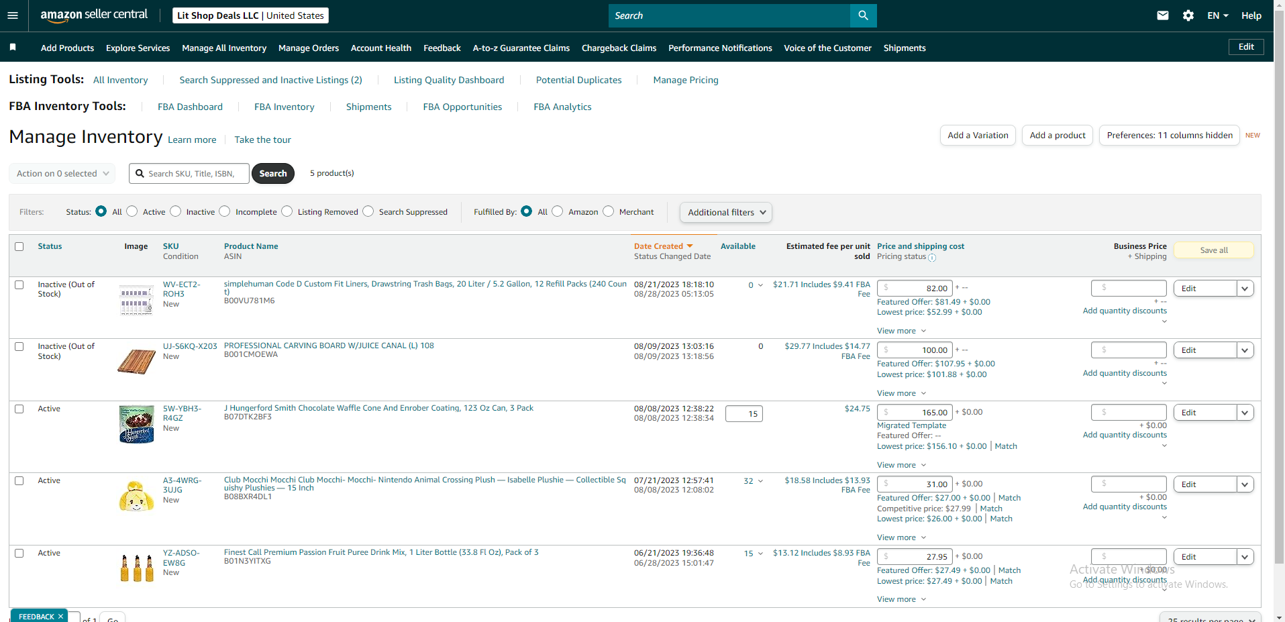
Task: Choose the Incomplete status radio filter
Action: click(225, 211)
